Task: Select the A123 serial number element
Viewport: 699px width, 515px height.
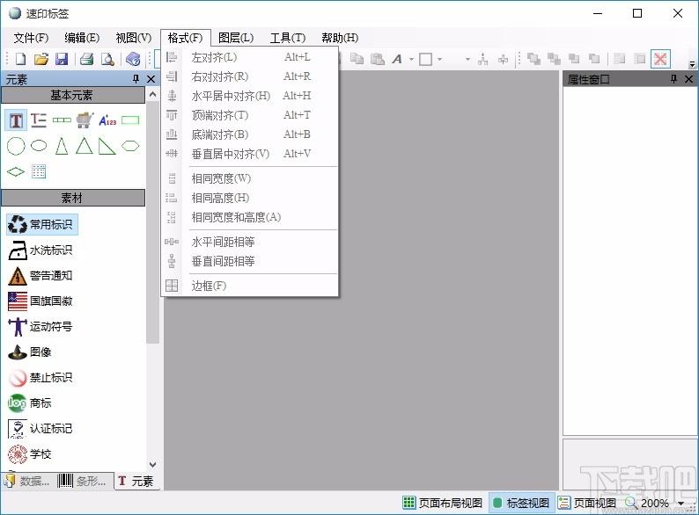Action: click(x=107, y=120)
